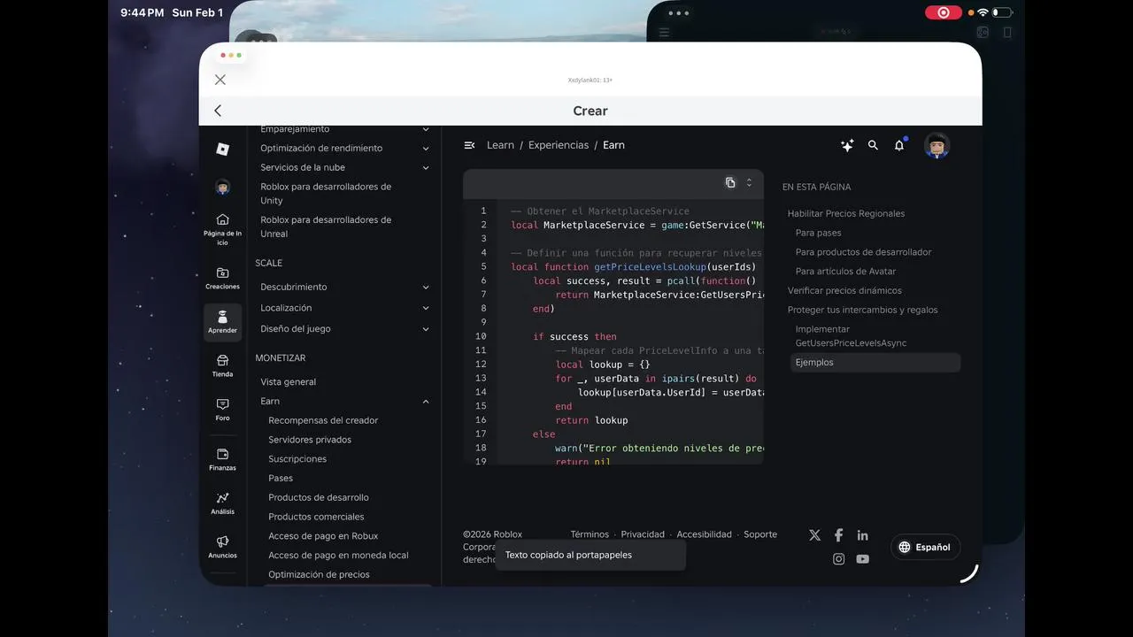Image resolution: width=1133 pixels, height=637 pixels.
Task: Open Acceso de pago en Robux
Action: pos(323,536)
